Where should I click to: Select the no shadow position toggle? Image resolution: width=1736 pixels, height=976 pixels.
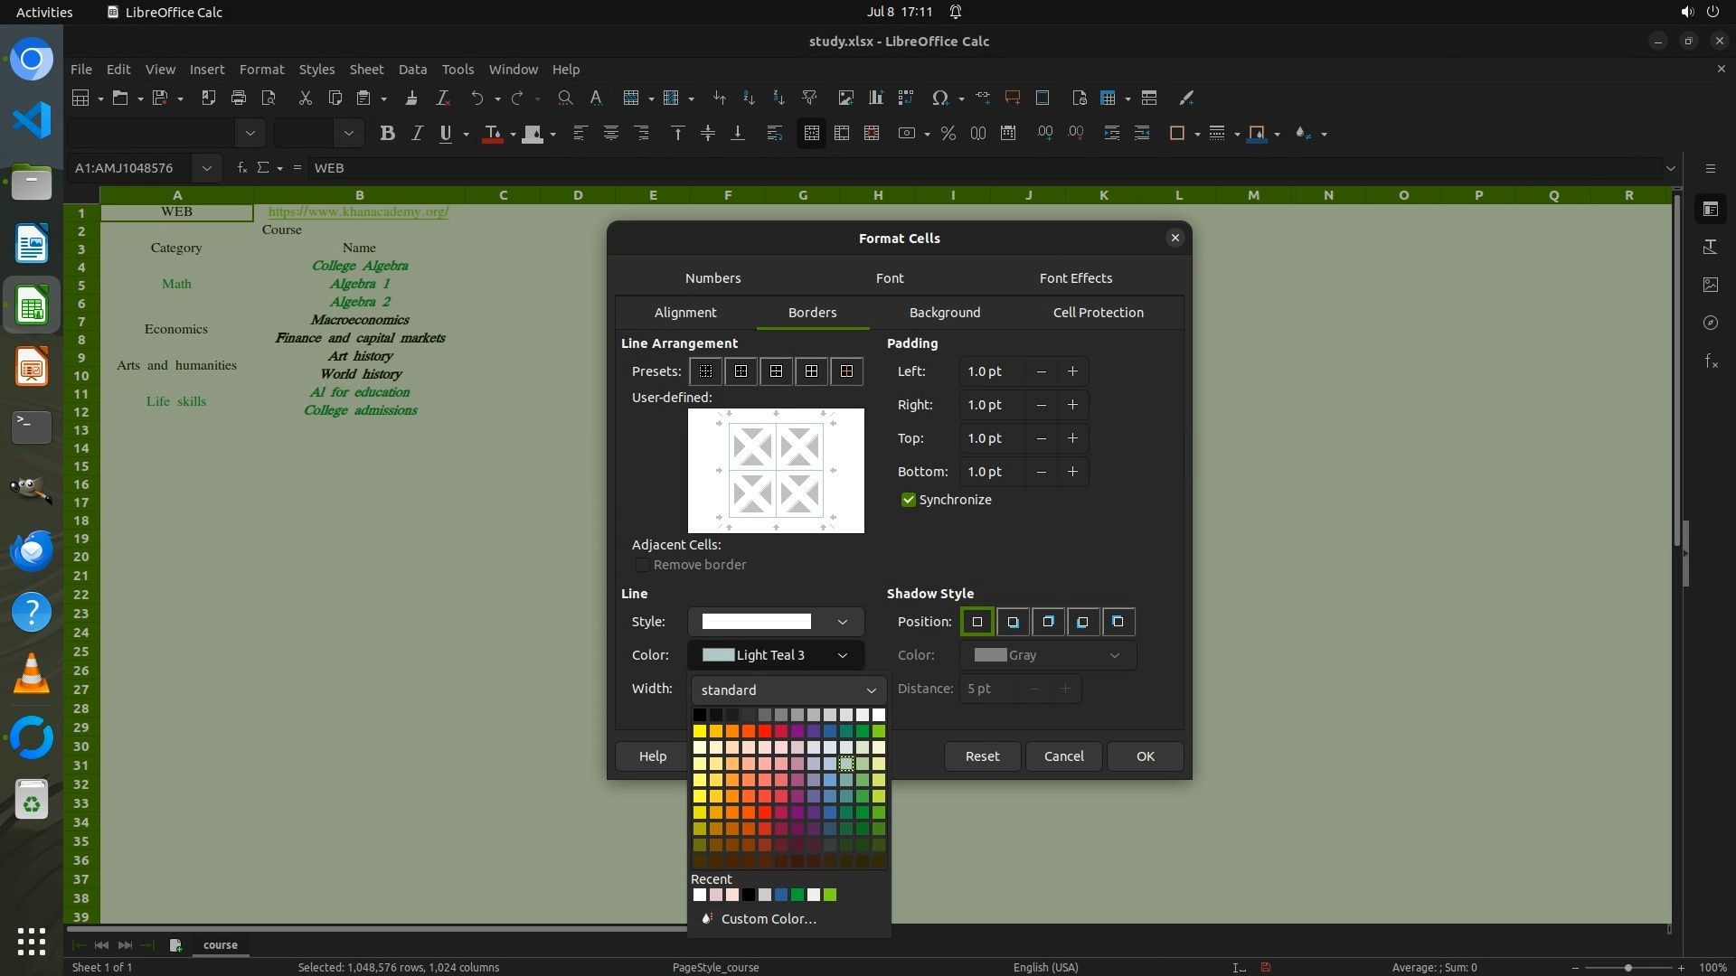976,622
